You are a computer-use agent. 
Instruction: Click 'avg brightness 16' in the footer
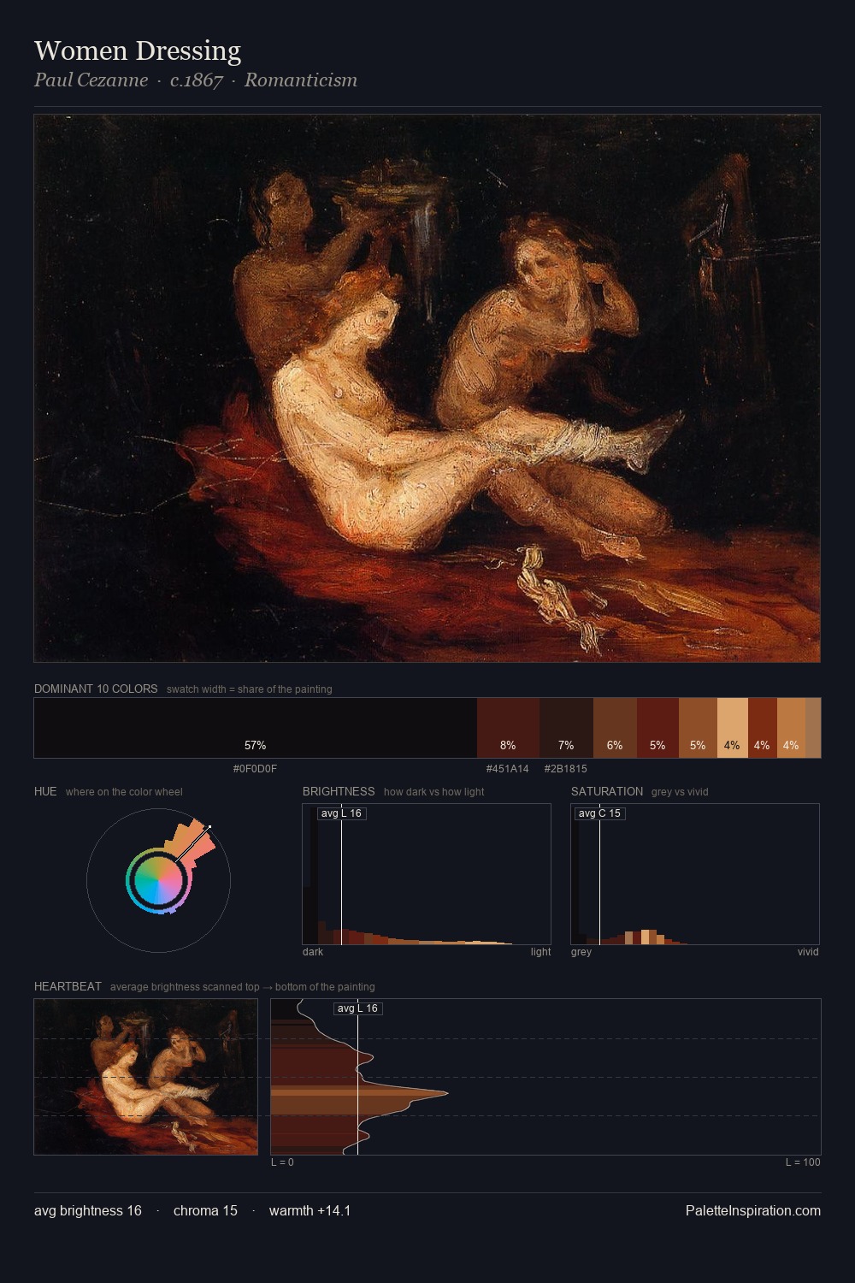pyautogui.click(x=88, y=1210)
